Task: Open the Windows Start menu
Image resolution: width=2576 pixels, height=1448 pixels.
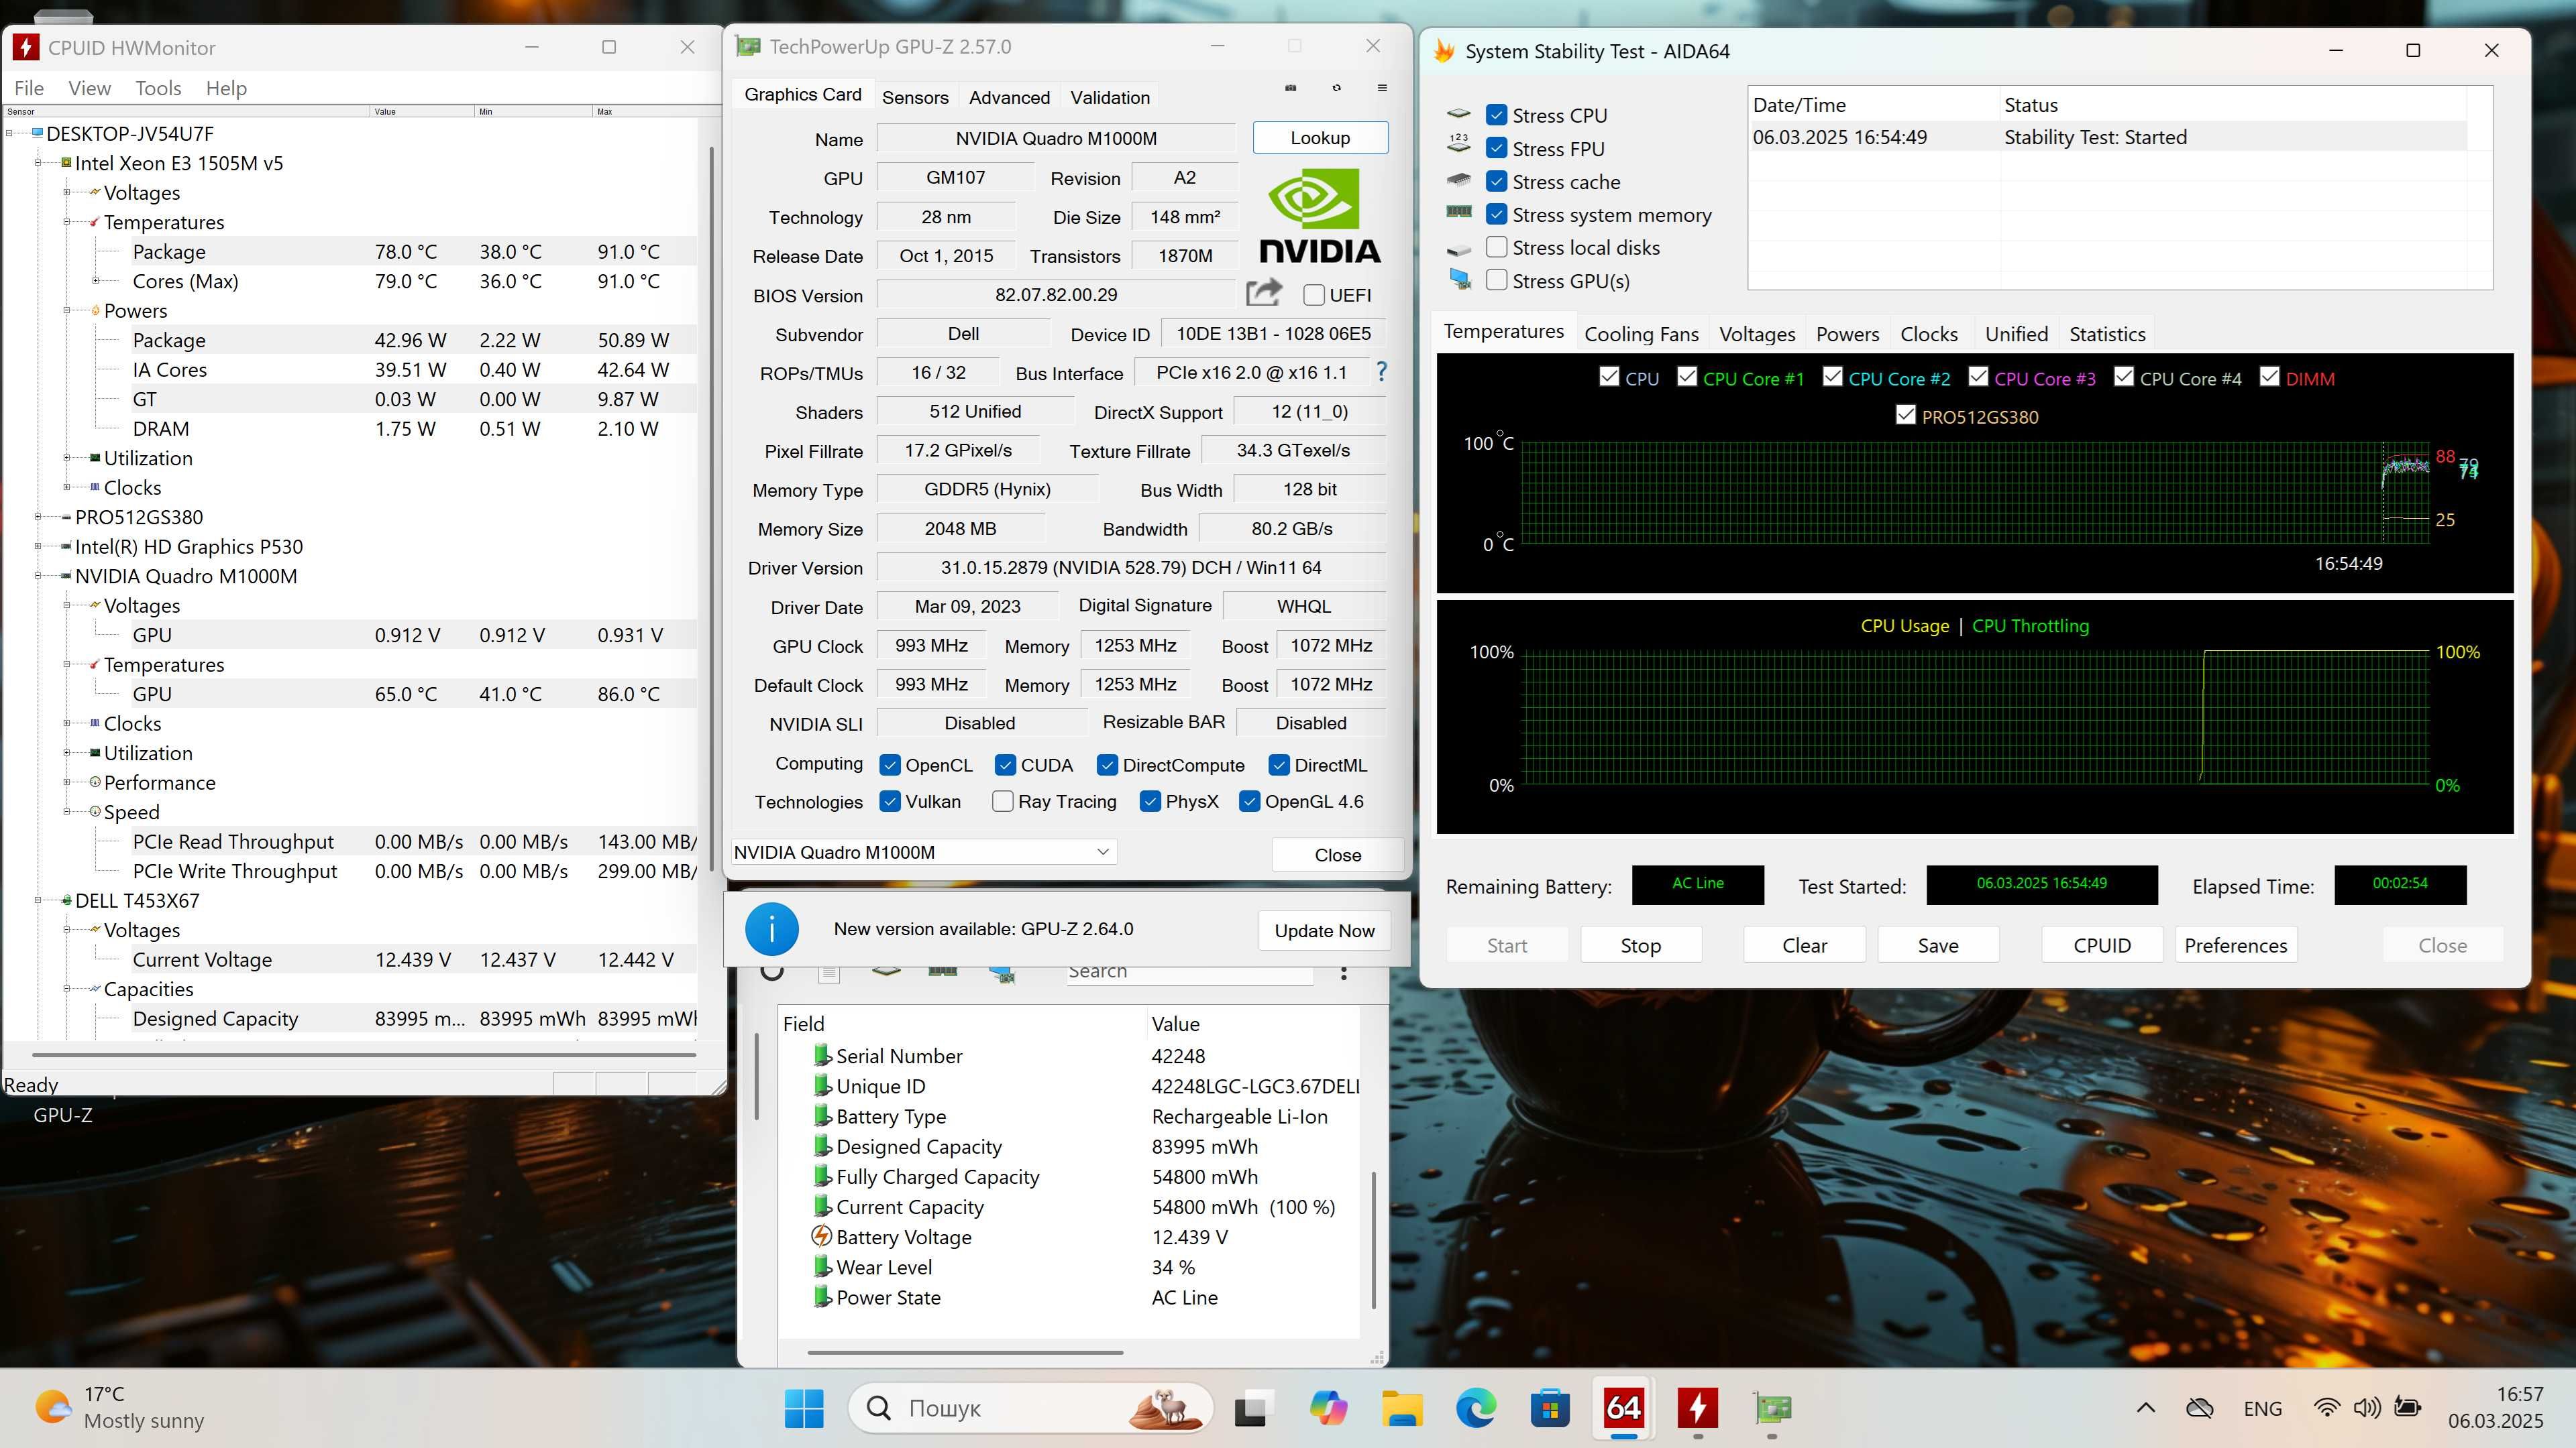Action: tap(804, 1408)
